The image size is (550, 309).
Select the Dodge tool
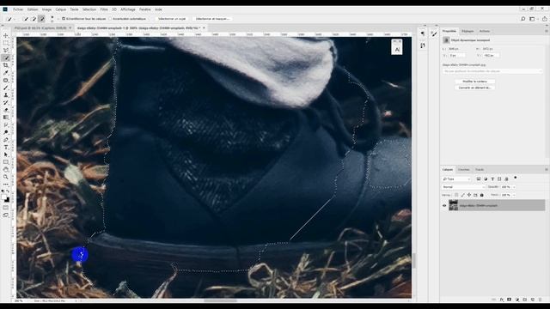click(6, 132)
